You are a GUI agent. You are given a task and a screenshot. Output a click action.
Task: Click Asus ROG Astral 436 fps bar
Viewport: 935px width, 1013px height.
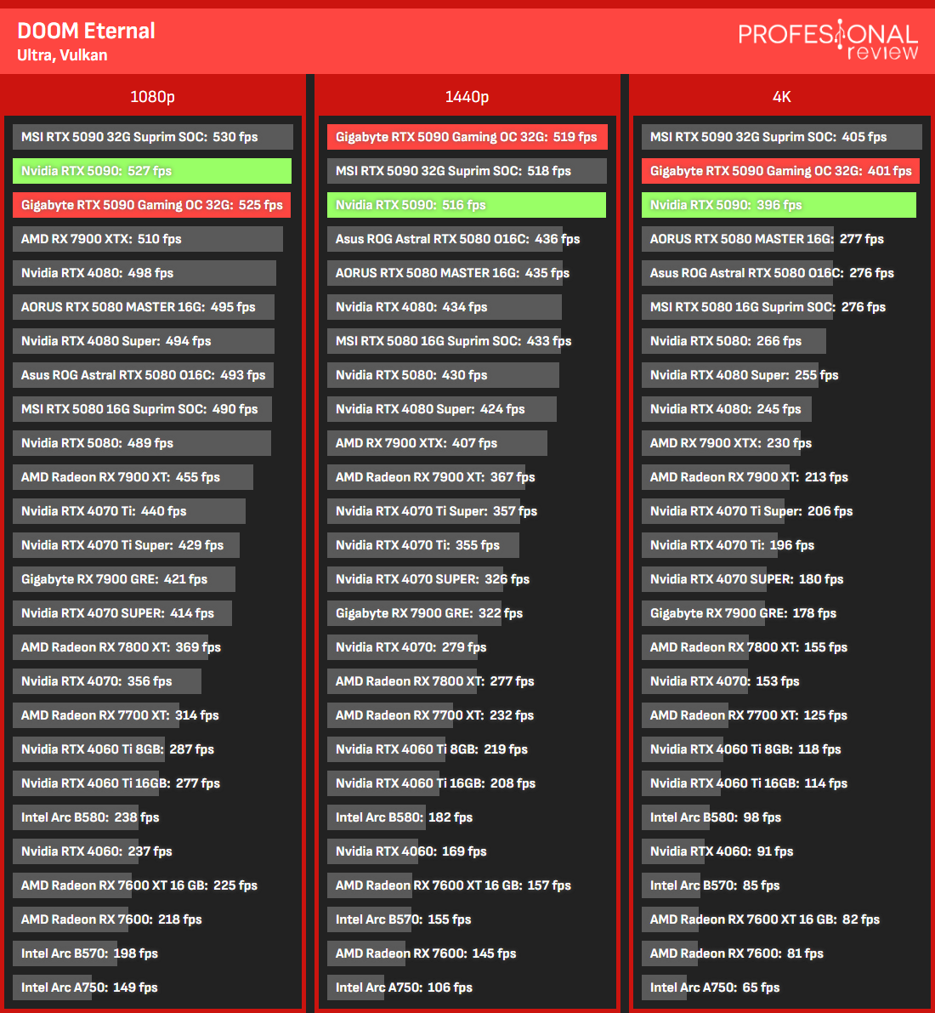445,239
